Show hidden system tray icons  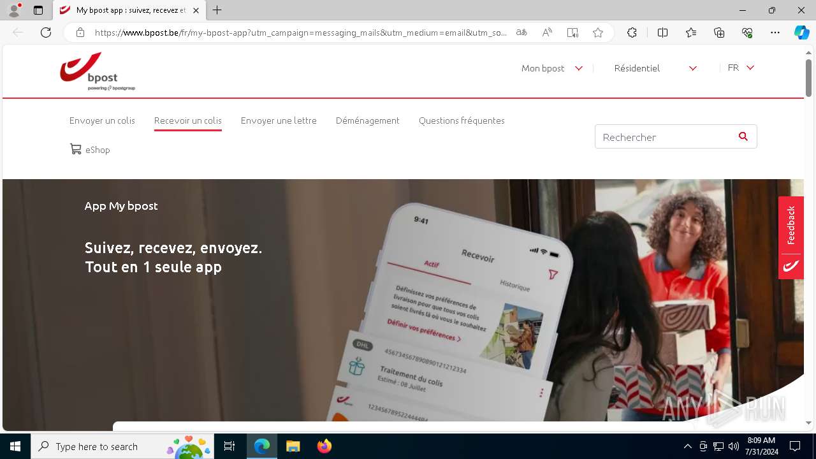click(687, 446)
